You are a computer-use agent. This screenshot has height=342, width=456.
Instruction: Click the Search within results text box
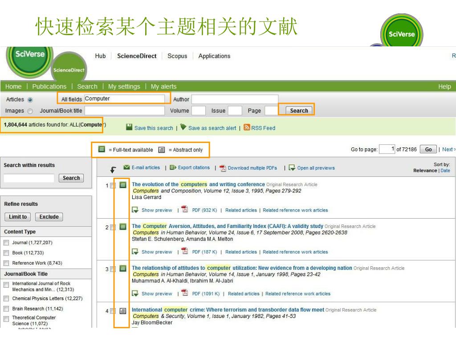(x=29, y=178)
